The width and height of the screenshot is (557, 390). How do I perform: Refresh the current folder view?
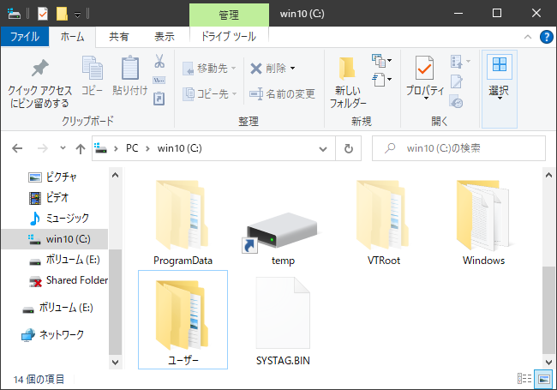point(349,148)
